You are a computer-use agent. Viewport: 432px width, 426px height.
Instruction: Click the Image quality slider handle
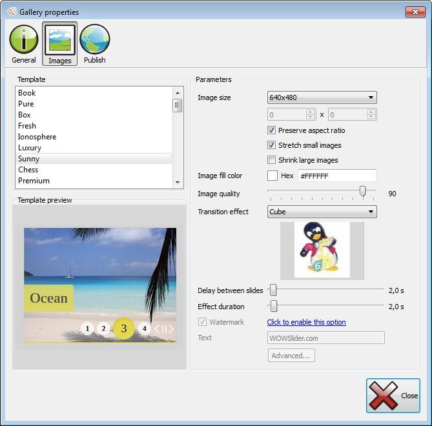[x=362, y=191]
